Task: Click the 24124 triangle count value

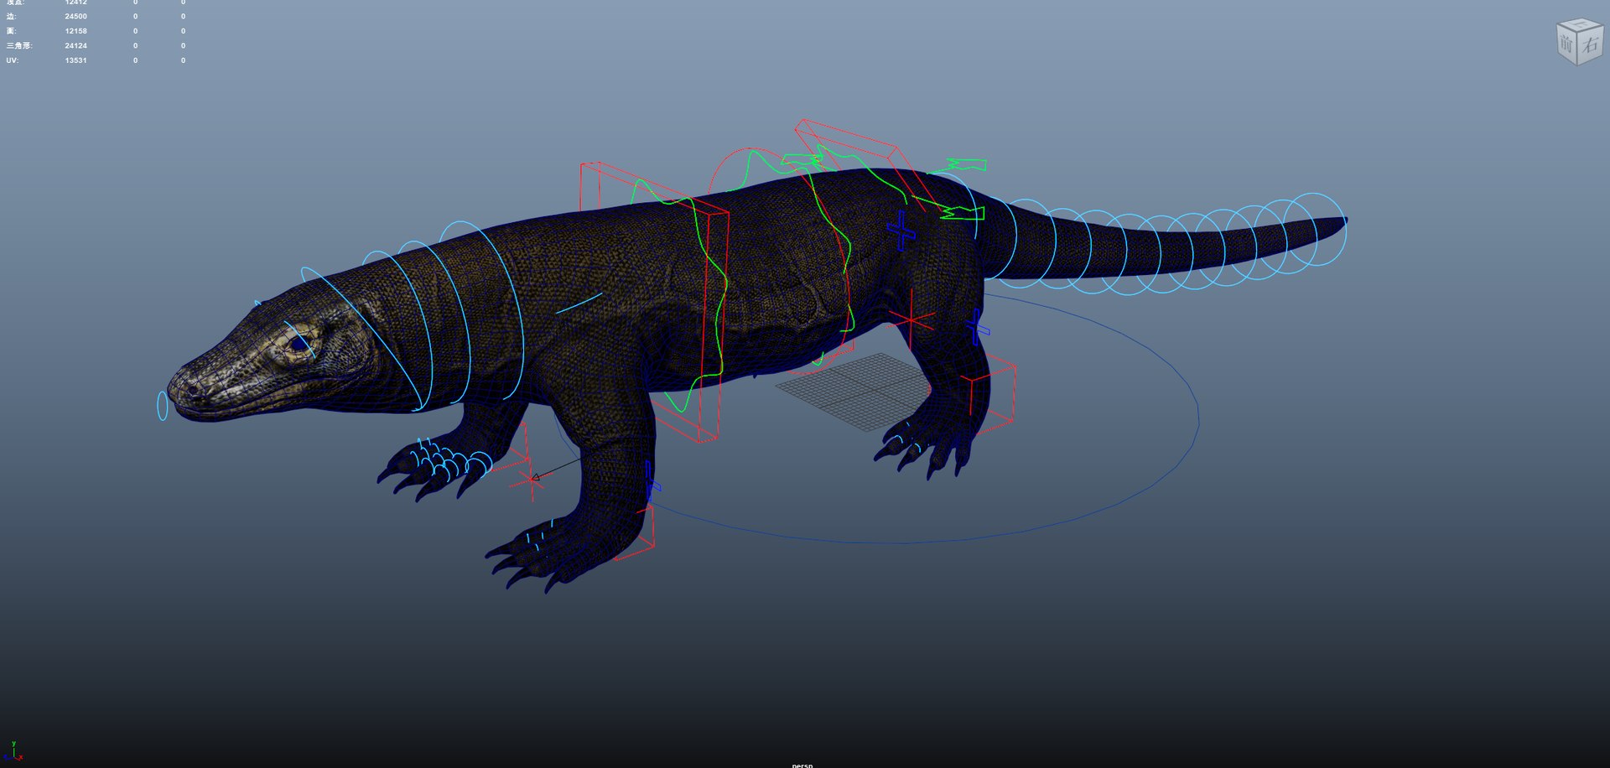Action: coord(75,46)
